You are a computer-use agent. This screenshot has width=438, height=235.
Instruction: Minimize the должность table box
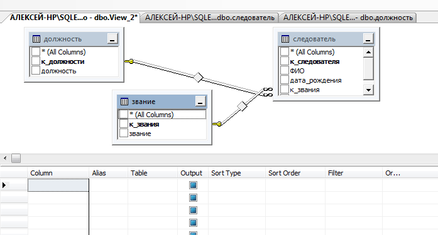click(x=112, y=39)
